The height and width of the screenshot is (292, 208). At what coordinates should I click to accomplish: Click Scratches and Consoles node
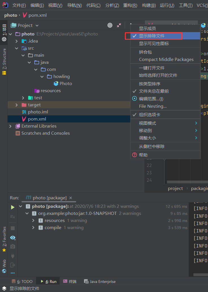click(43, 133)
